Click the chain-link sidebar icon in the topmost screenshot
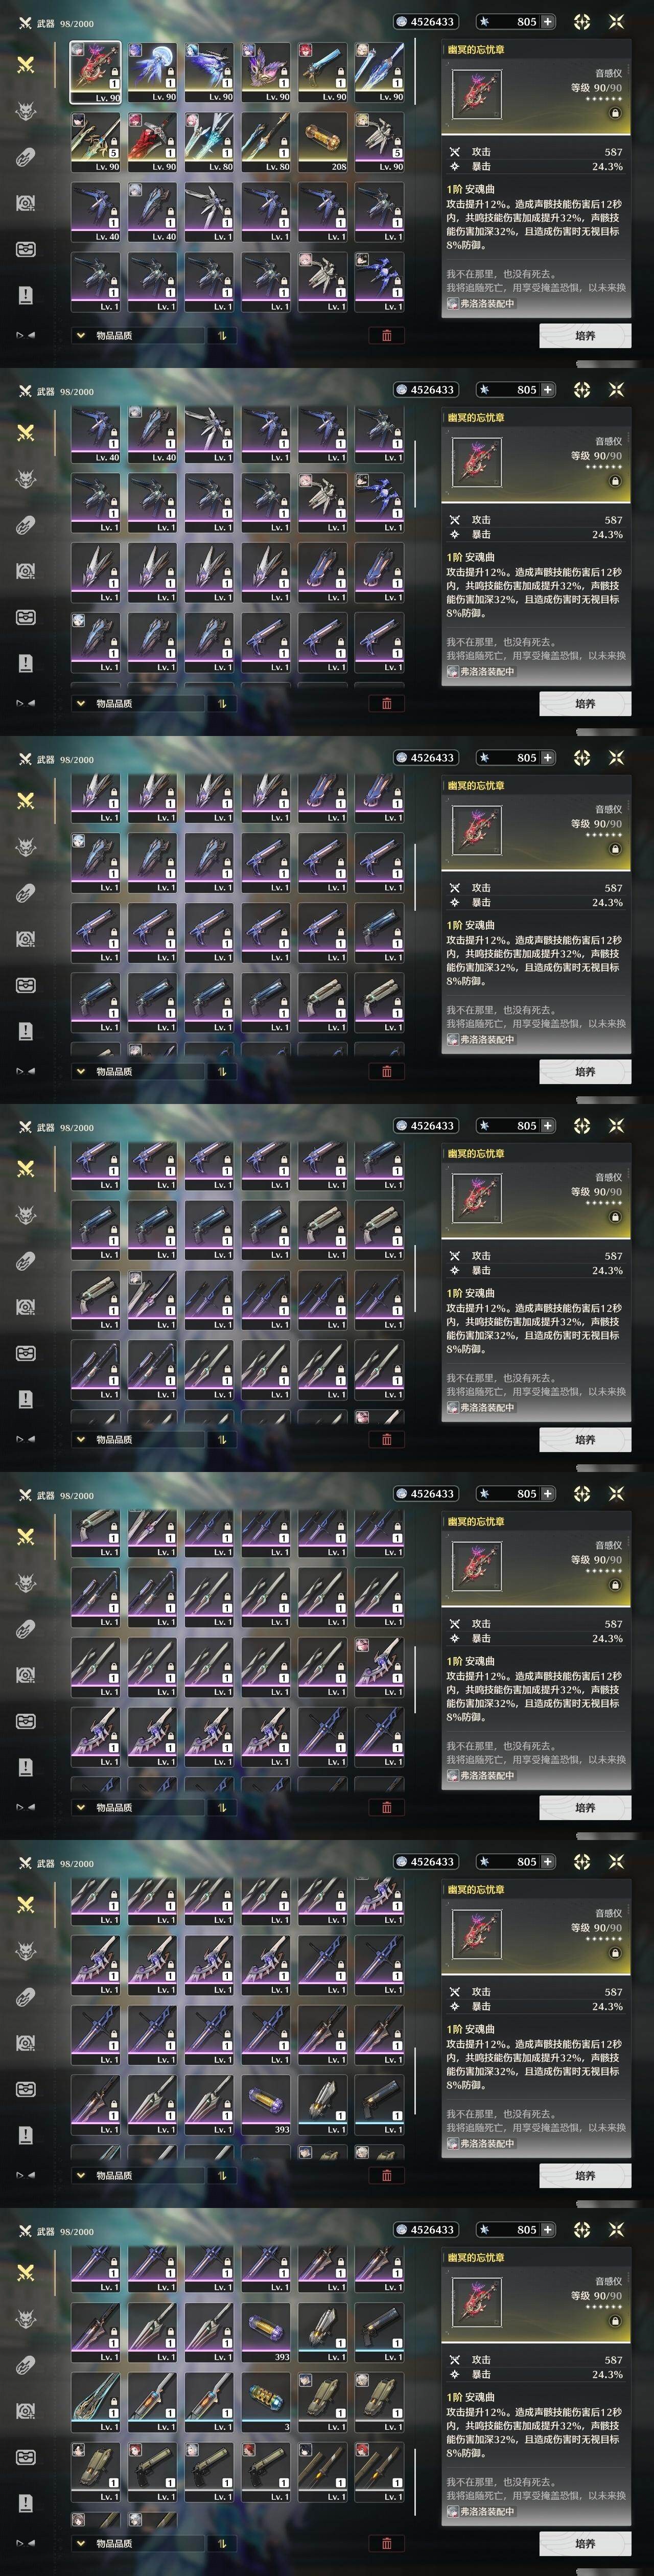Image resolution: width=654 pixels, height=2576 pixels. pos(26,157)
